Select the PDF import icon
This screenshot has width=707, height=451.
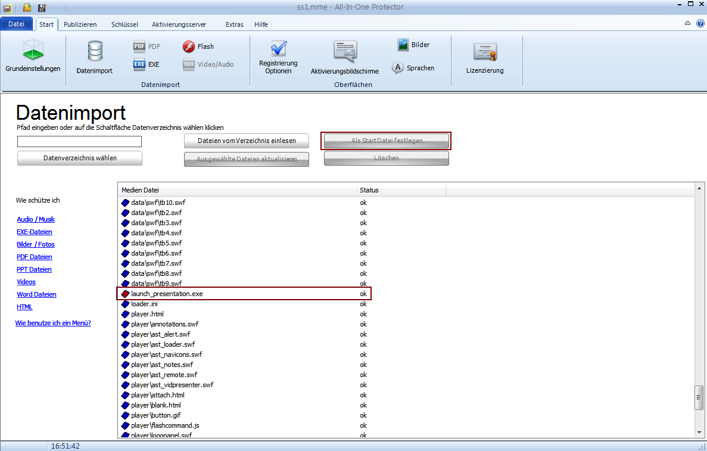click(x=139, y=46)
